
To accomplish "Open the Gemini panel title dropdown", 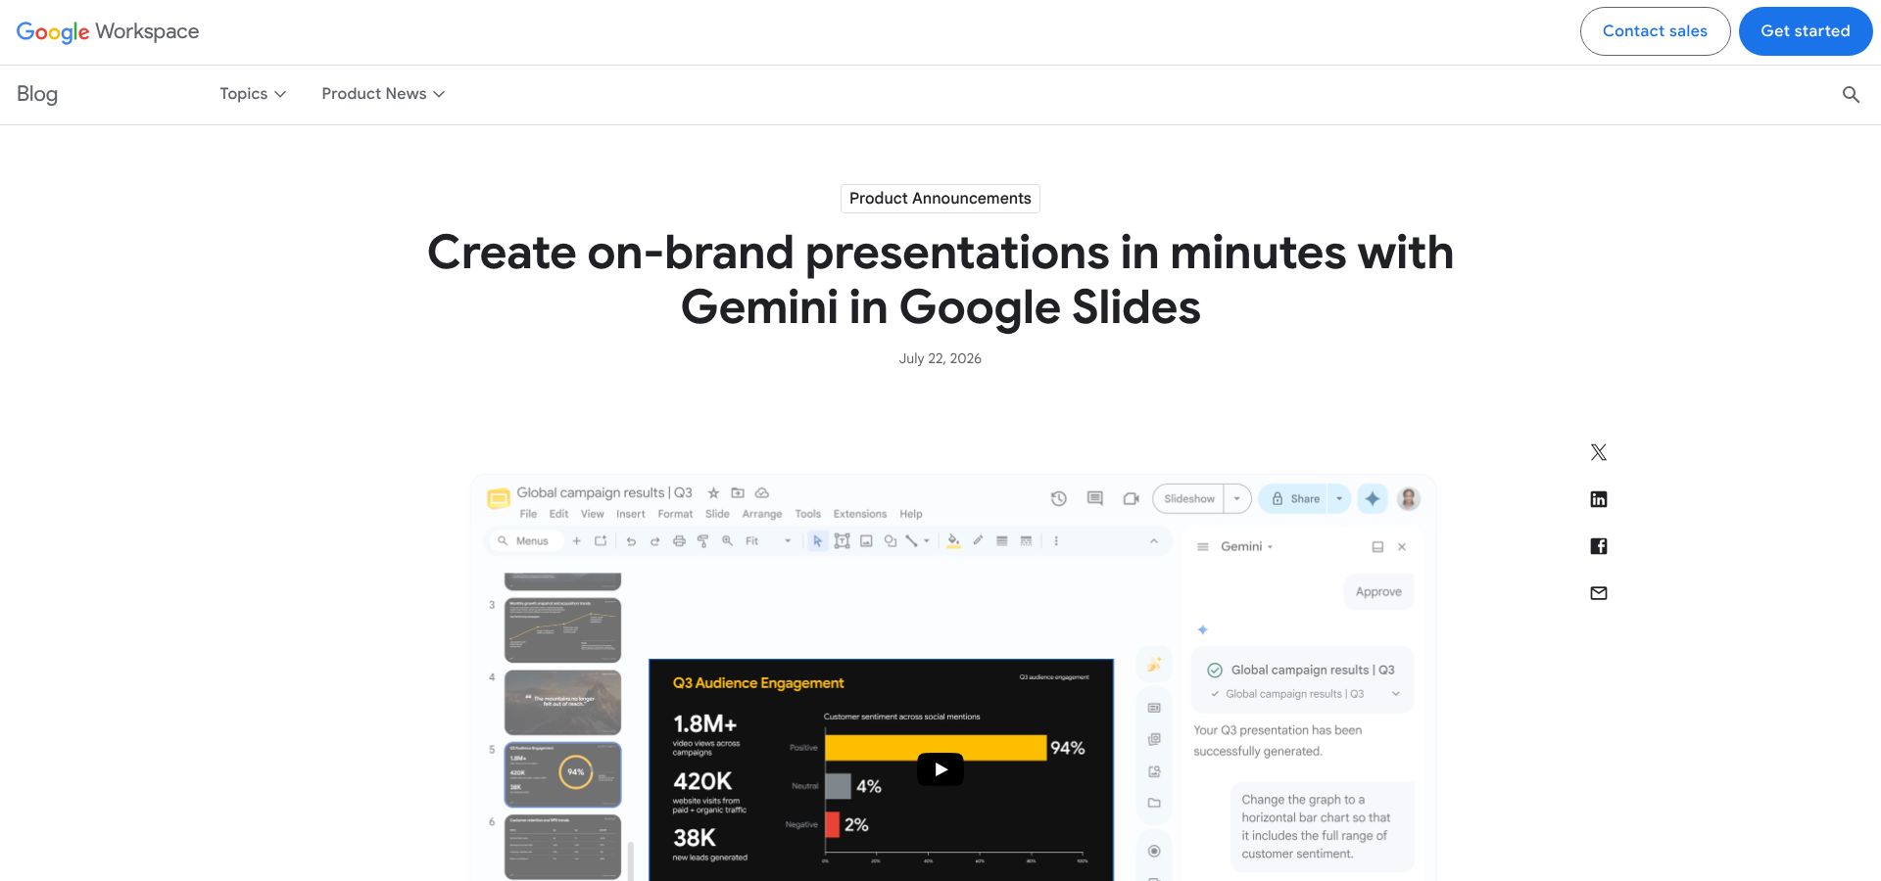I will coord(1271,547).
